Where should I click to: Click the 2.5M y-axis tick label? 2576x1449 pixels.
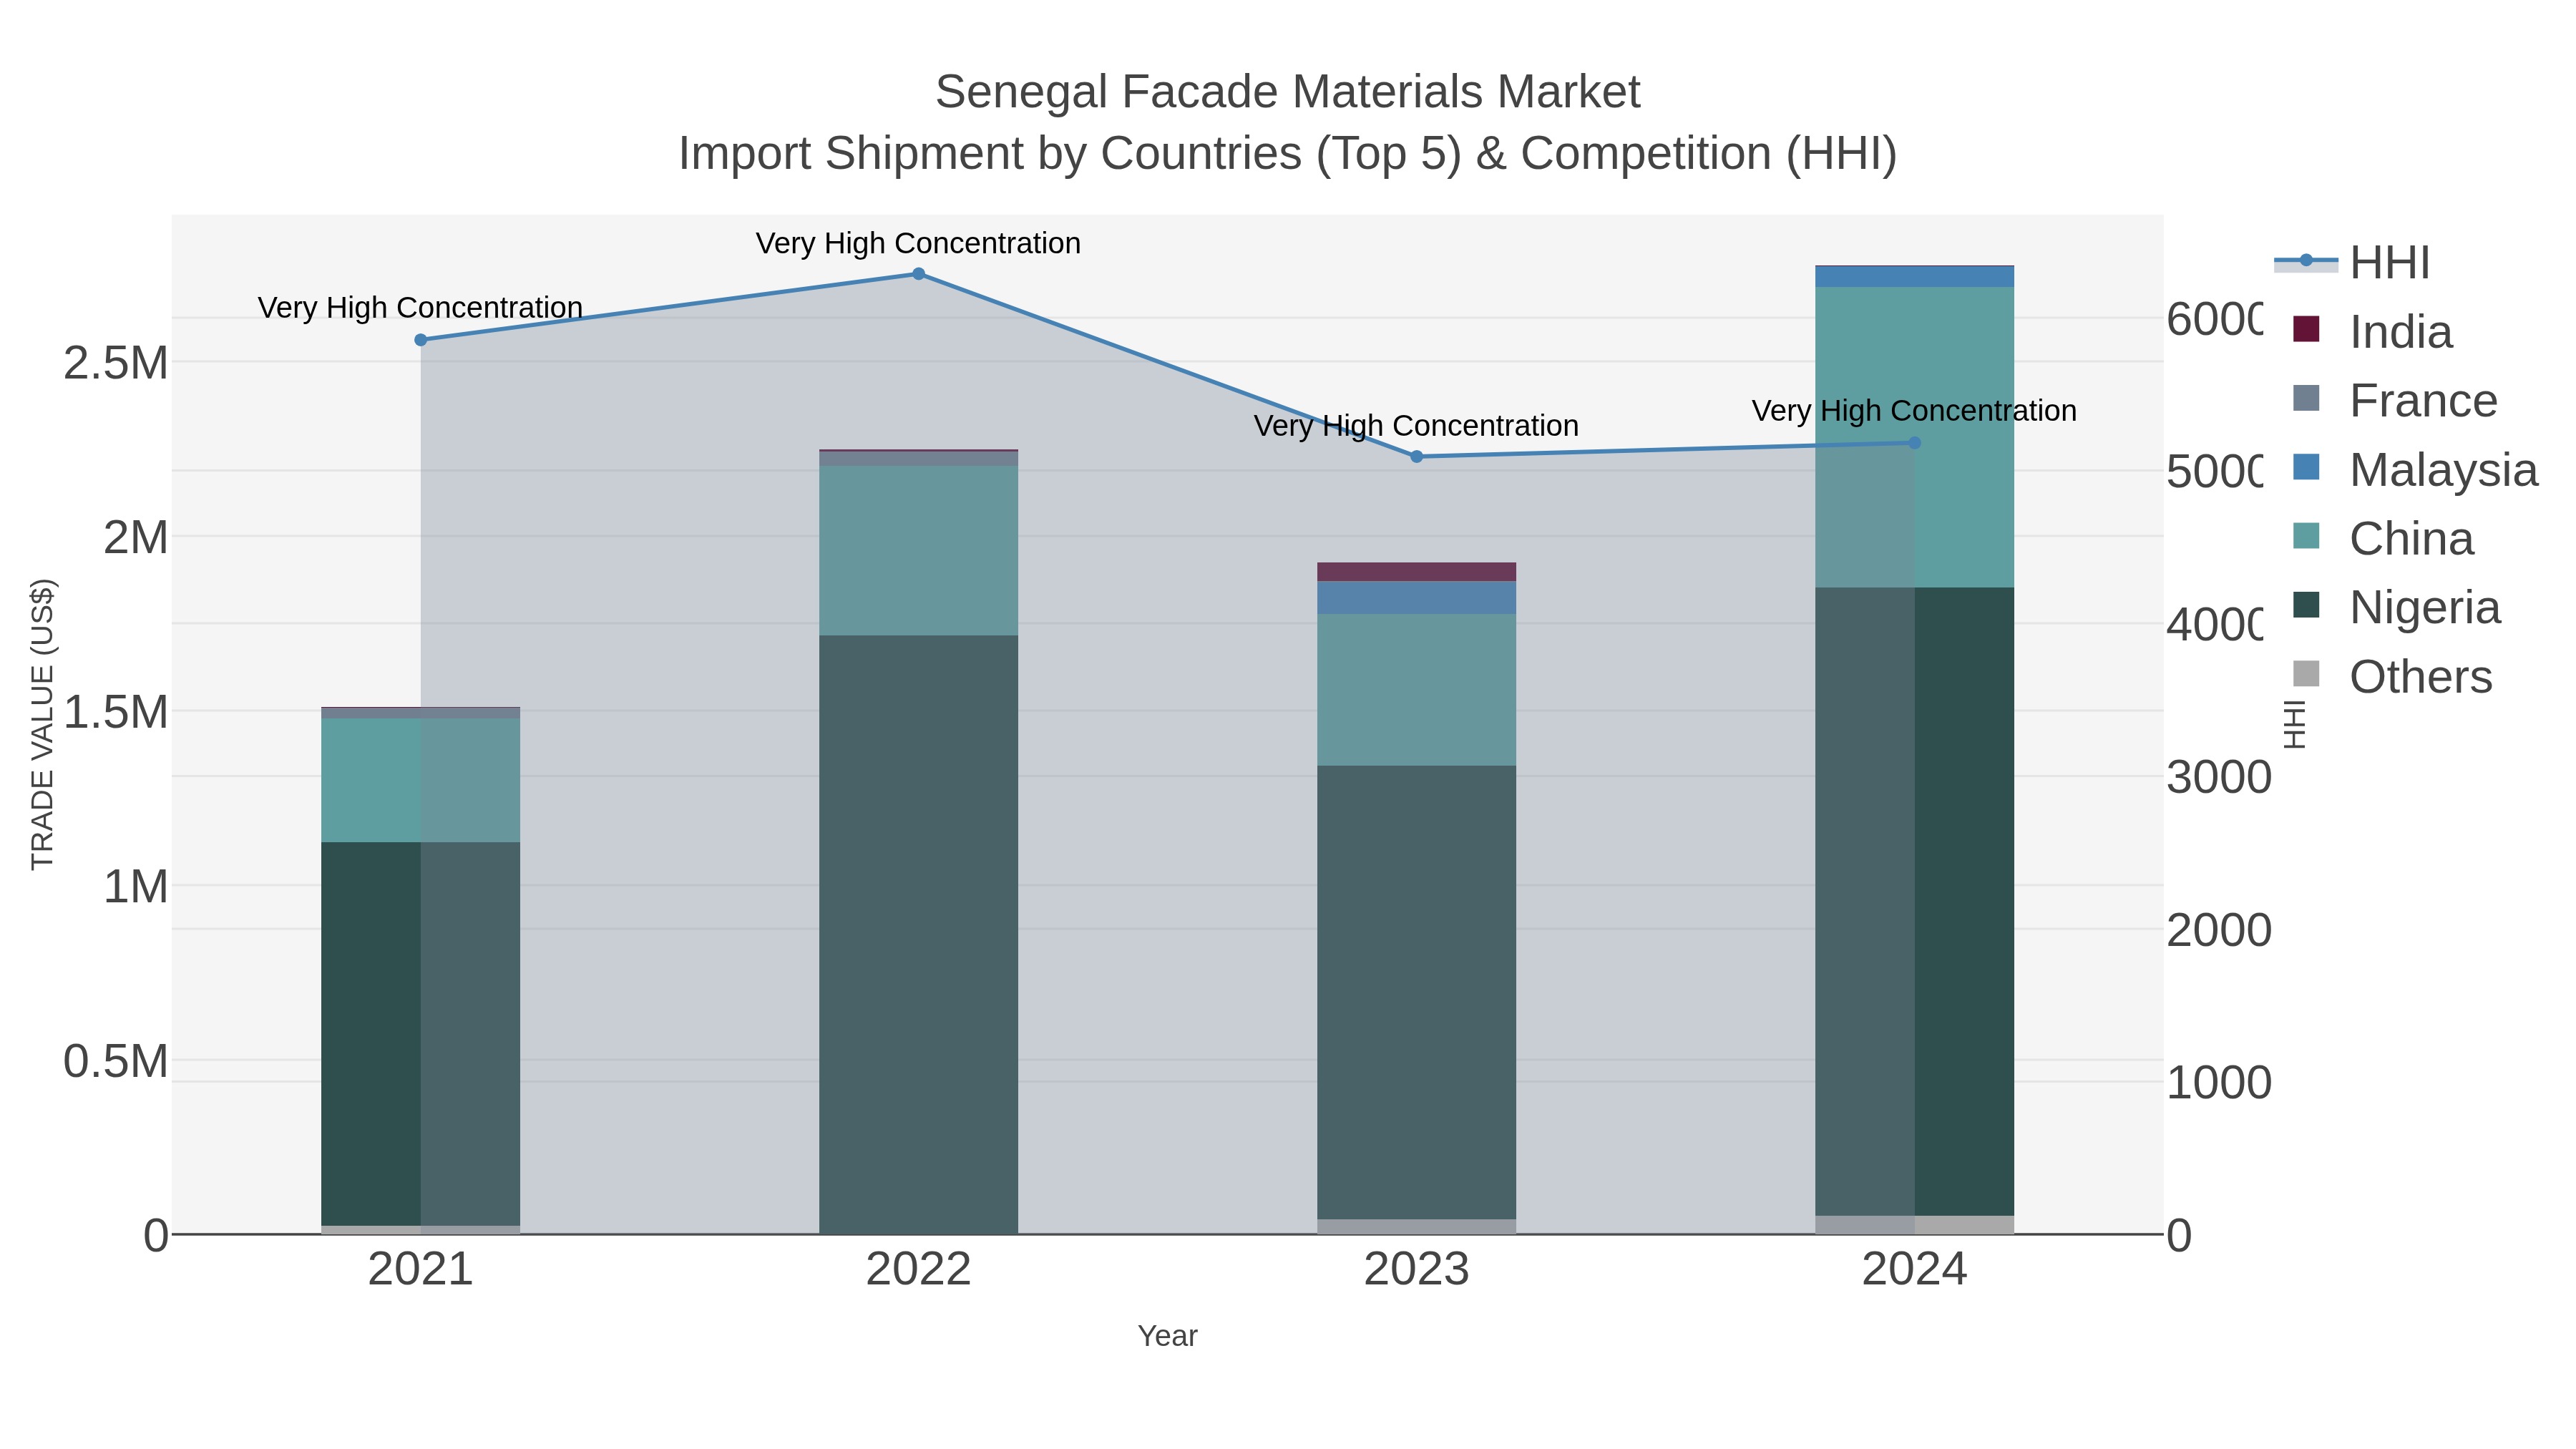pos(116,363)
